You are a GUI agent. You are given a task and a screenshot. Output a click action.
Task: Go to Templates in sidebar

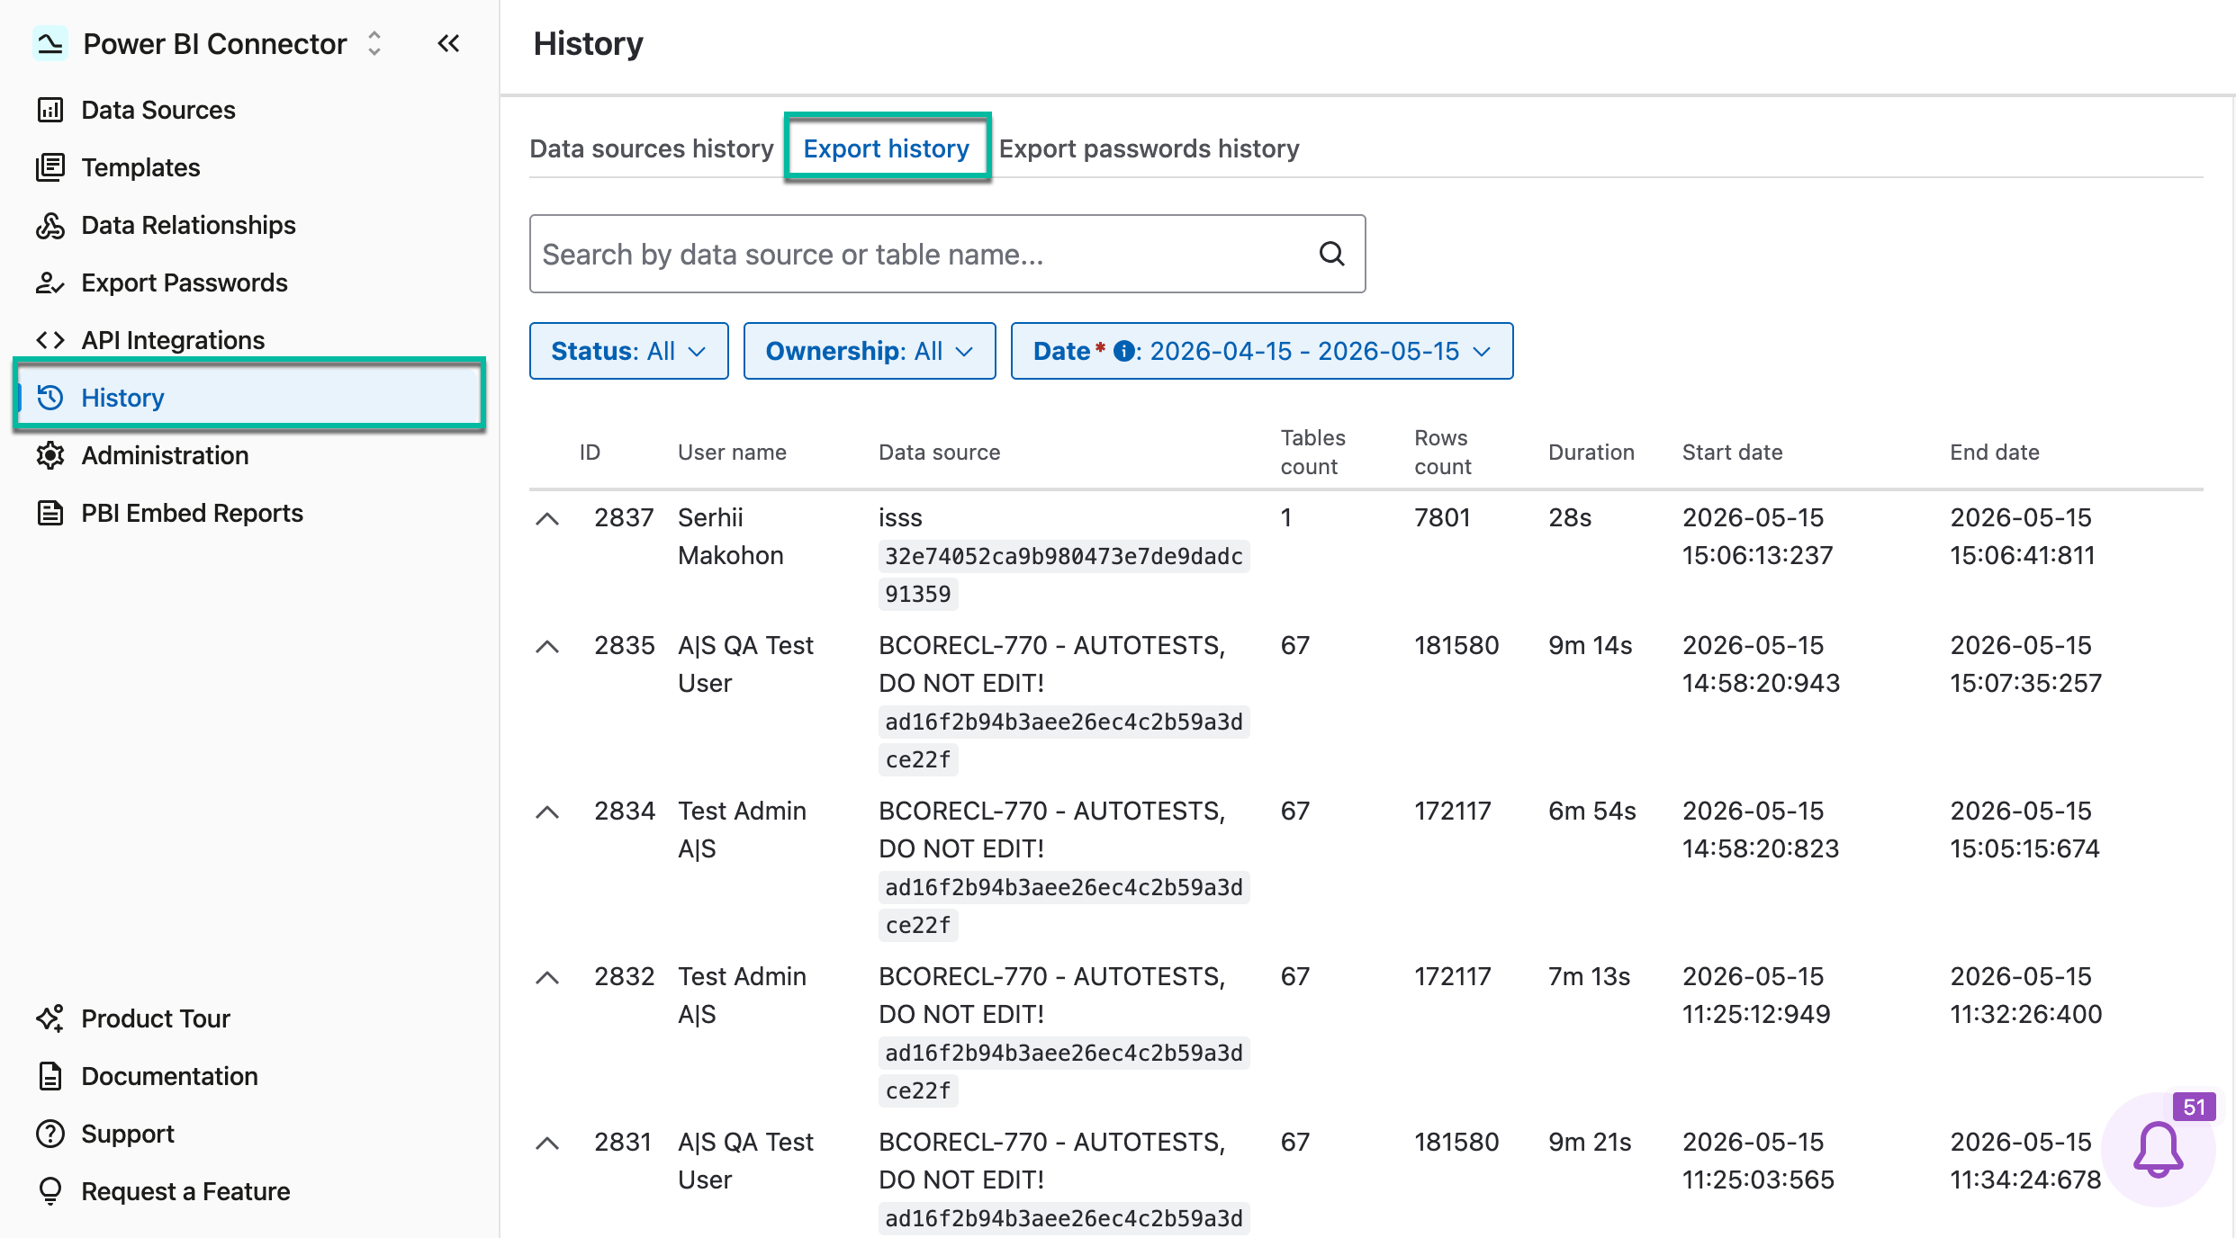[x=140, y=167]
